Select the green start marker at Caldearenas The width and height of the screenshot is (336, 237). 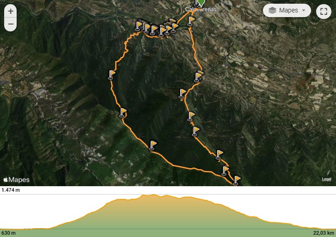(x=201, y=3)
